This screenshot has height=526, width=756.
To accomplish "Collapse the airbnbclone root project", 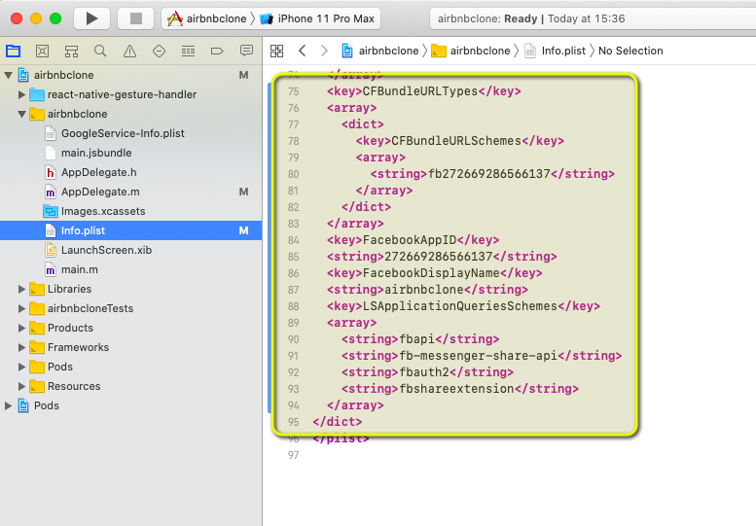I will coord(9,75).
